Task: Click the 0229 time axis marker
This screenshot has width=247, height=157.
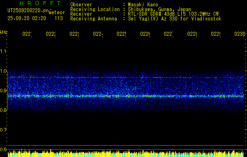Action: coord(216,34)
